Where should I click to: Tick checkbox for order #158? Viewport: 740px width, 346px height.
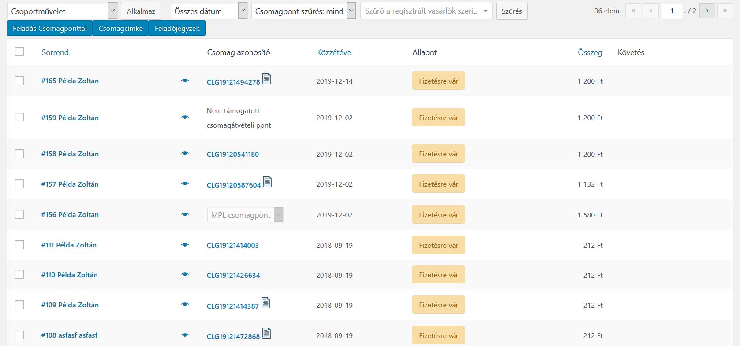pos(19,154)
